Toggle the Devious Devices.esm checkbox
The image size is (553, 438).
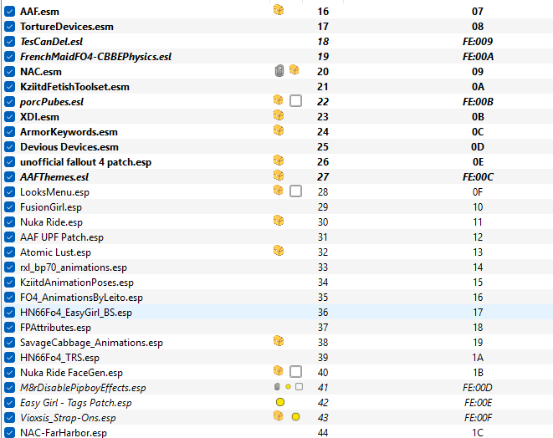pos(9,146)
